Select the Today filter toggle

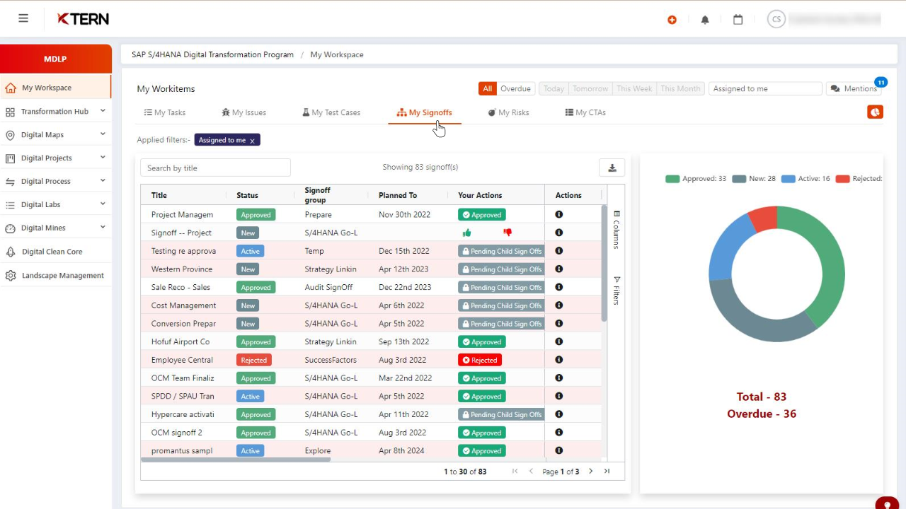click(x=554, y=88)
